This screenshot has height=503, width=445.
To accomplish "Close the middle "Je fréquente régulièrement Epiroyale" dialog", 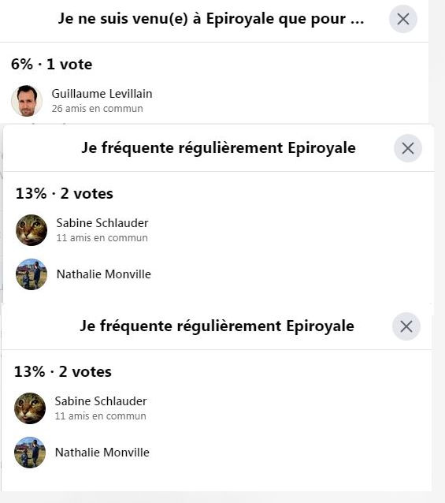I will point(408,148).
